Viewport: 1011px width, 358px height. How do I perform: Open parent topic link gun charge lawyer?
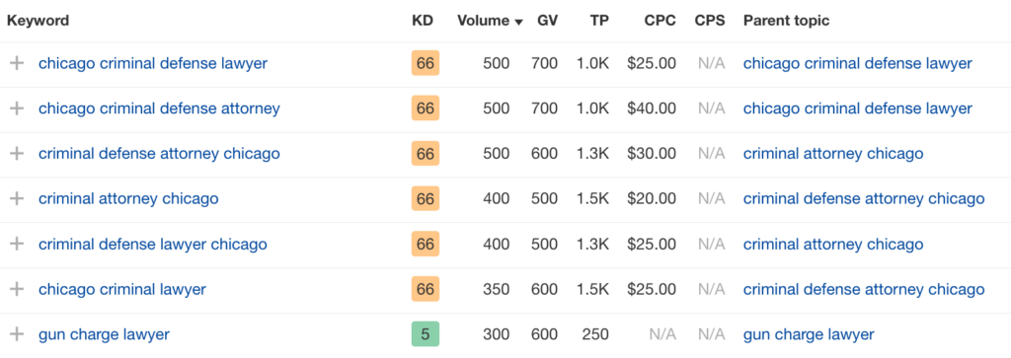[809, 334]
